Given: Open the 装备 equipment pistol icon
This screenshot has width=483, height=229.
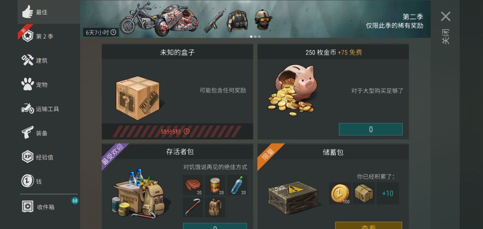Looking at the screenshot, I should pos(28,132).
